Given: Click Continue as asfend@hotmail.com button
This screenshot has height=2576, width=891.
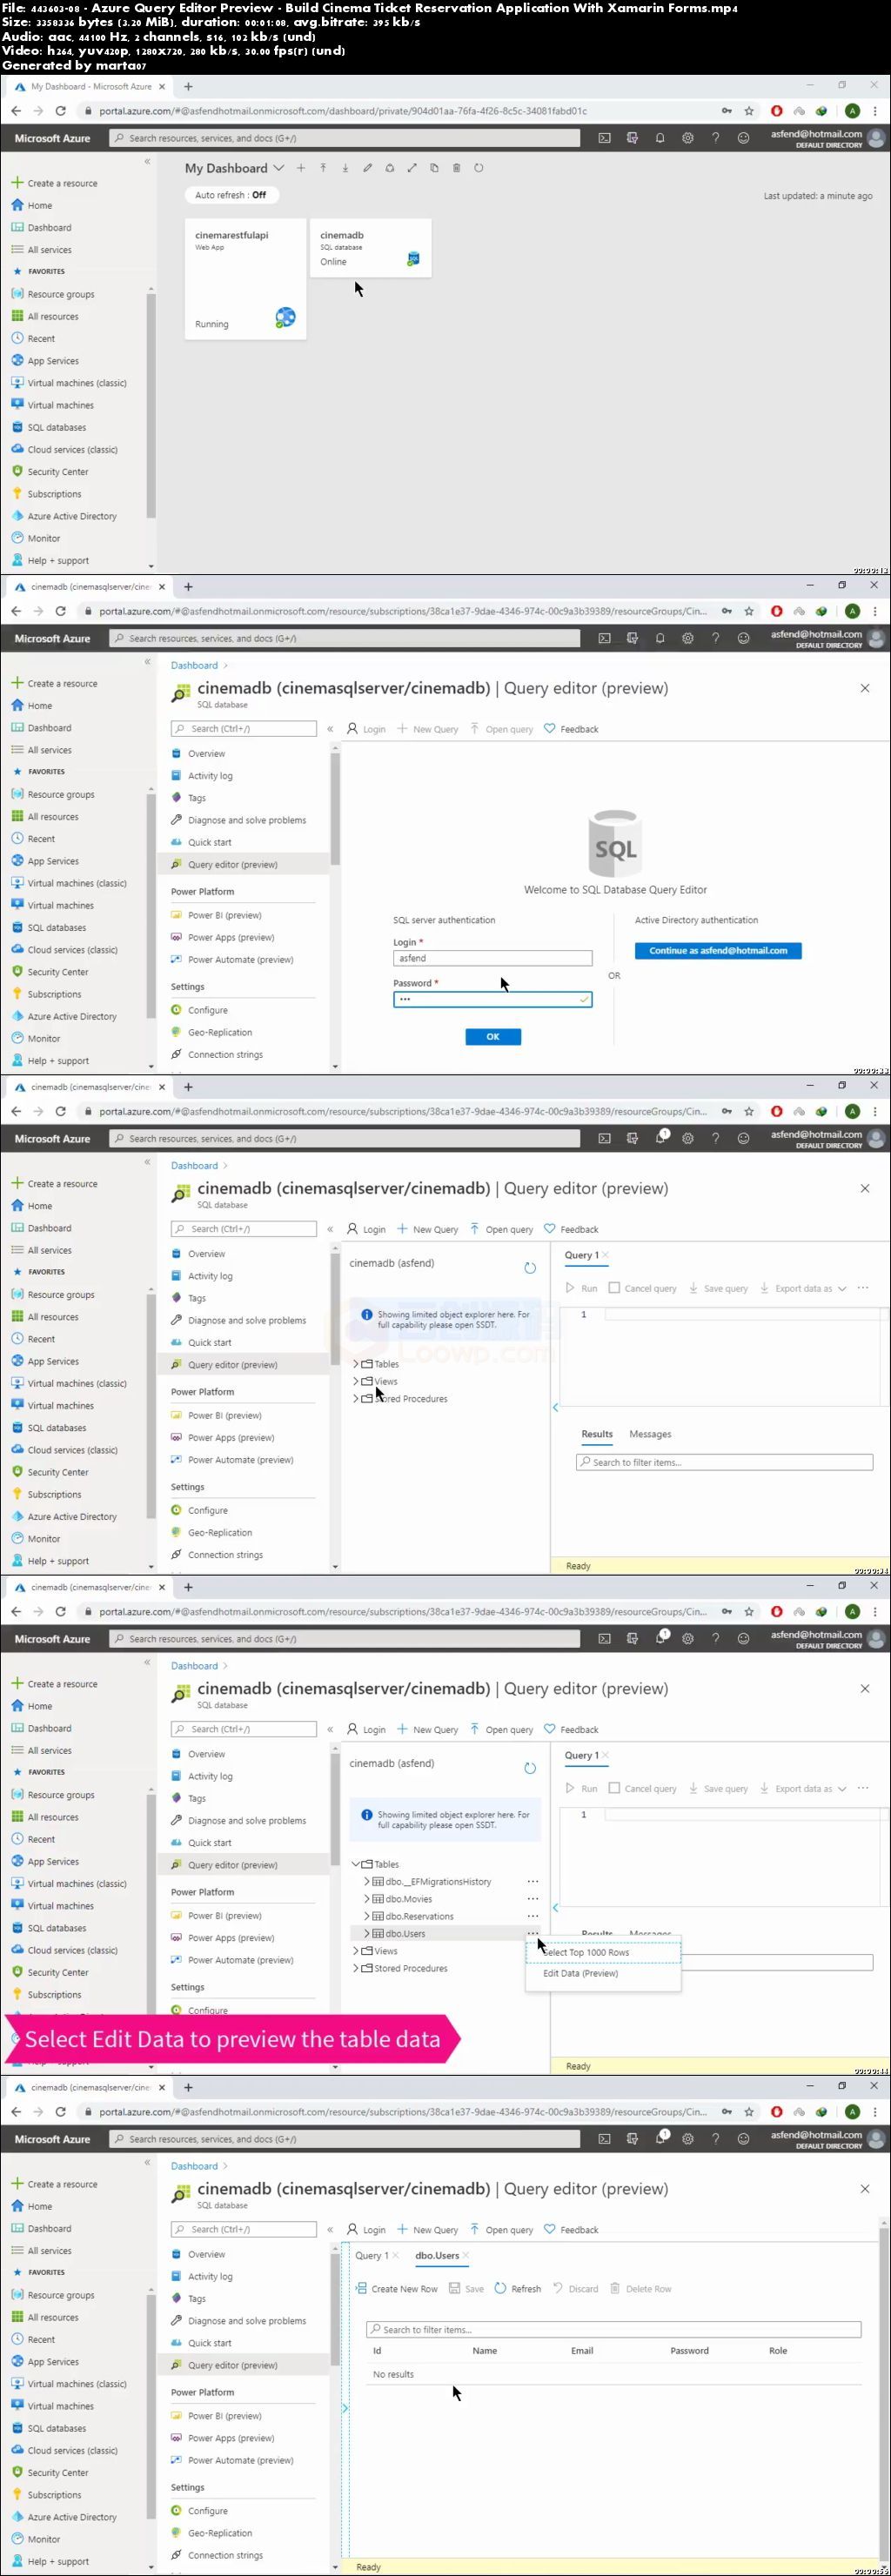Looking at the screenshot, I should (718, 950).
